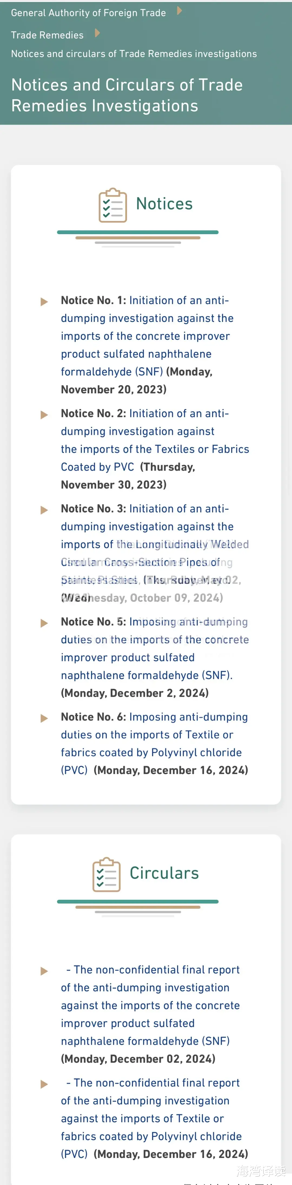Click the Circulars clipboard checklist icon
Viewport: 292px width, 1185px height.
coord(106,874)
